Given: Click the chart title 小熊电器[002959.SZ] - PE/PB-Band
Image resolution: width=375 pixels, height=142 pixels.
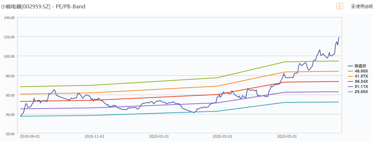Looking at the screenshot, I should (x=43, y=7).
